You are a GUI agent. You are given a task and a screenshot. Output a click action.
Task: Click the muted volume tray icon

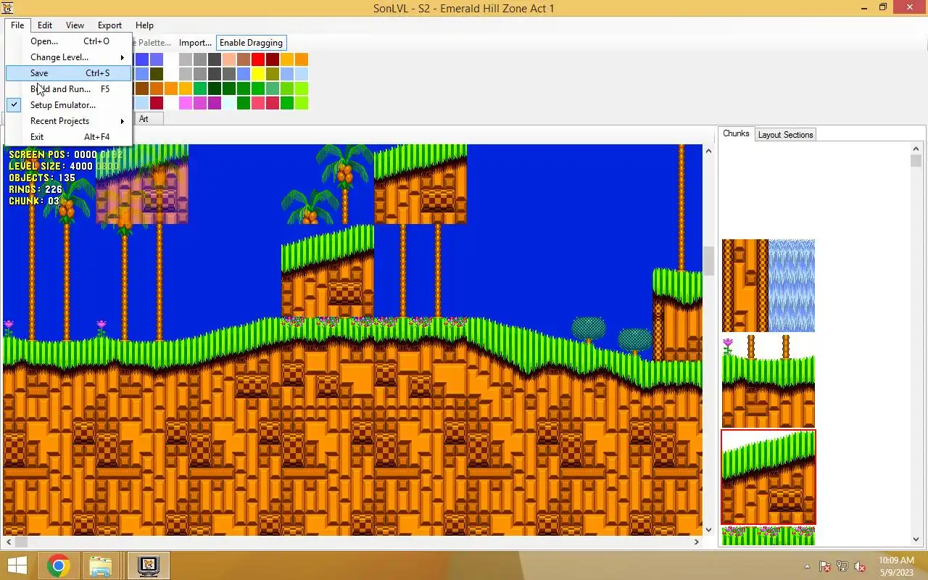pos(860,566)
